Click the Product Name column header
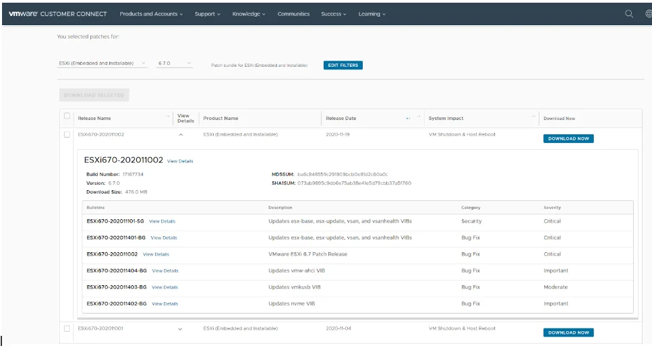The width and height of the screenshot is (652, 350). [220, 119]
